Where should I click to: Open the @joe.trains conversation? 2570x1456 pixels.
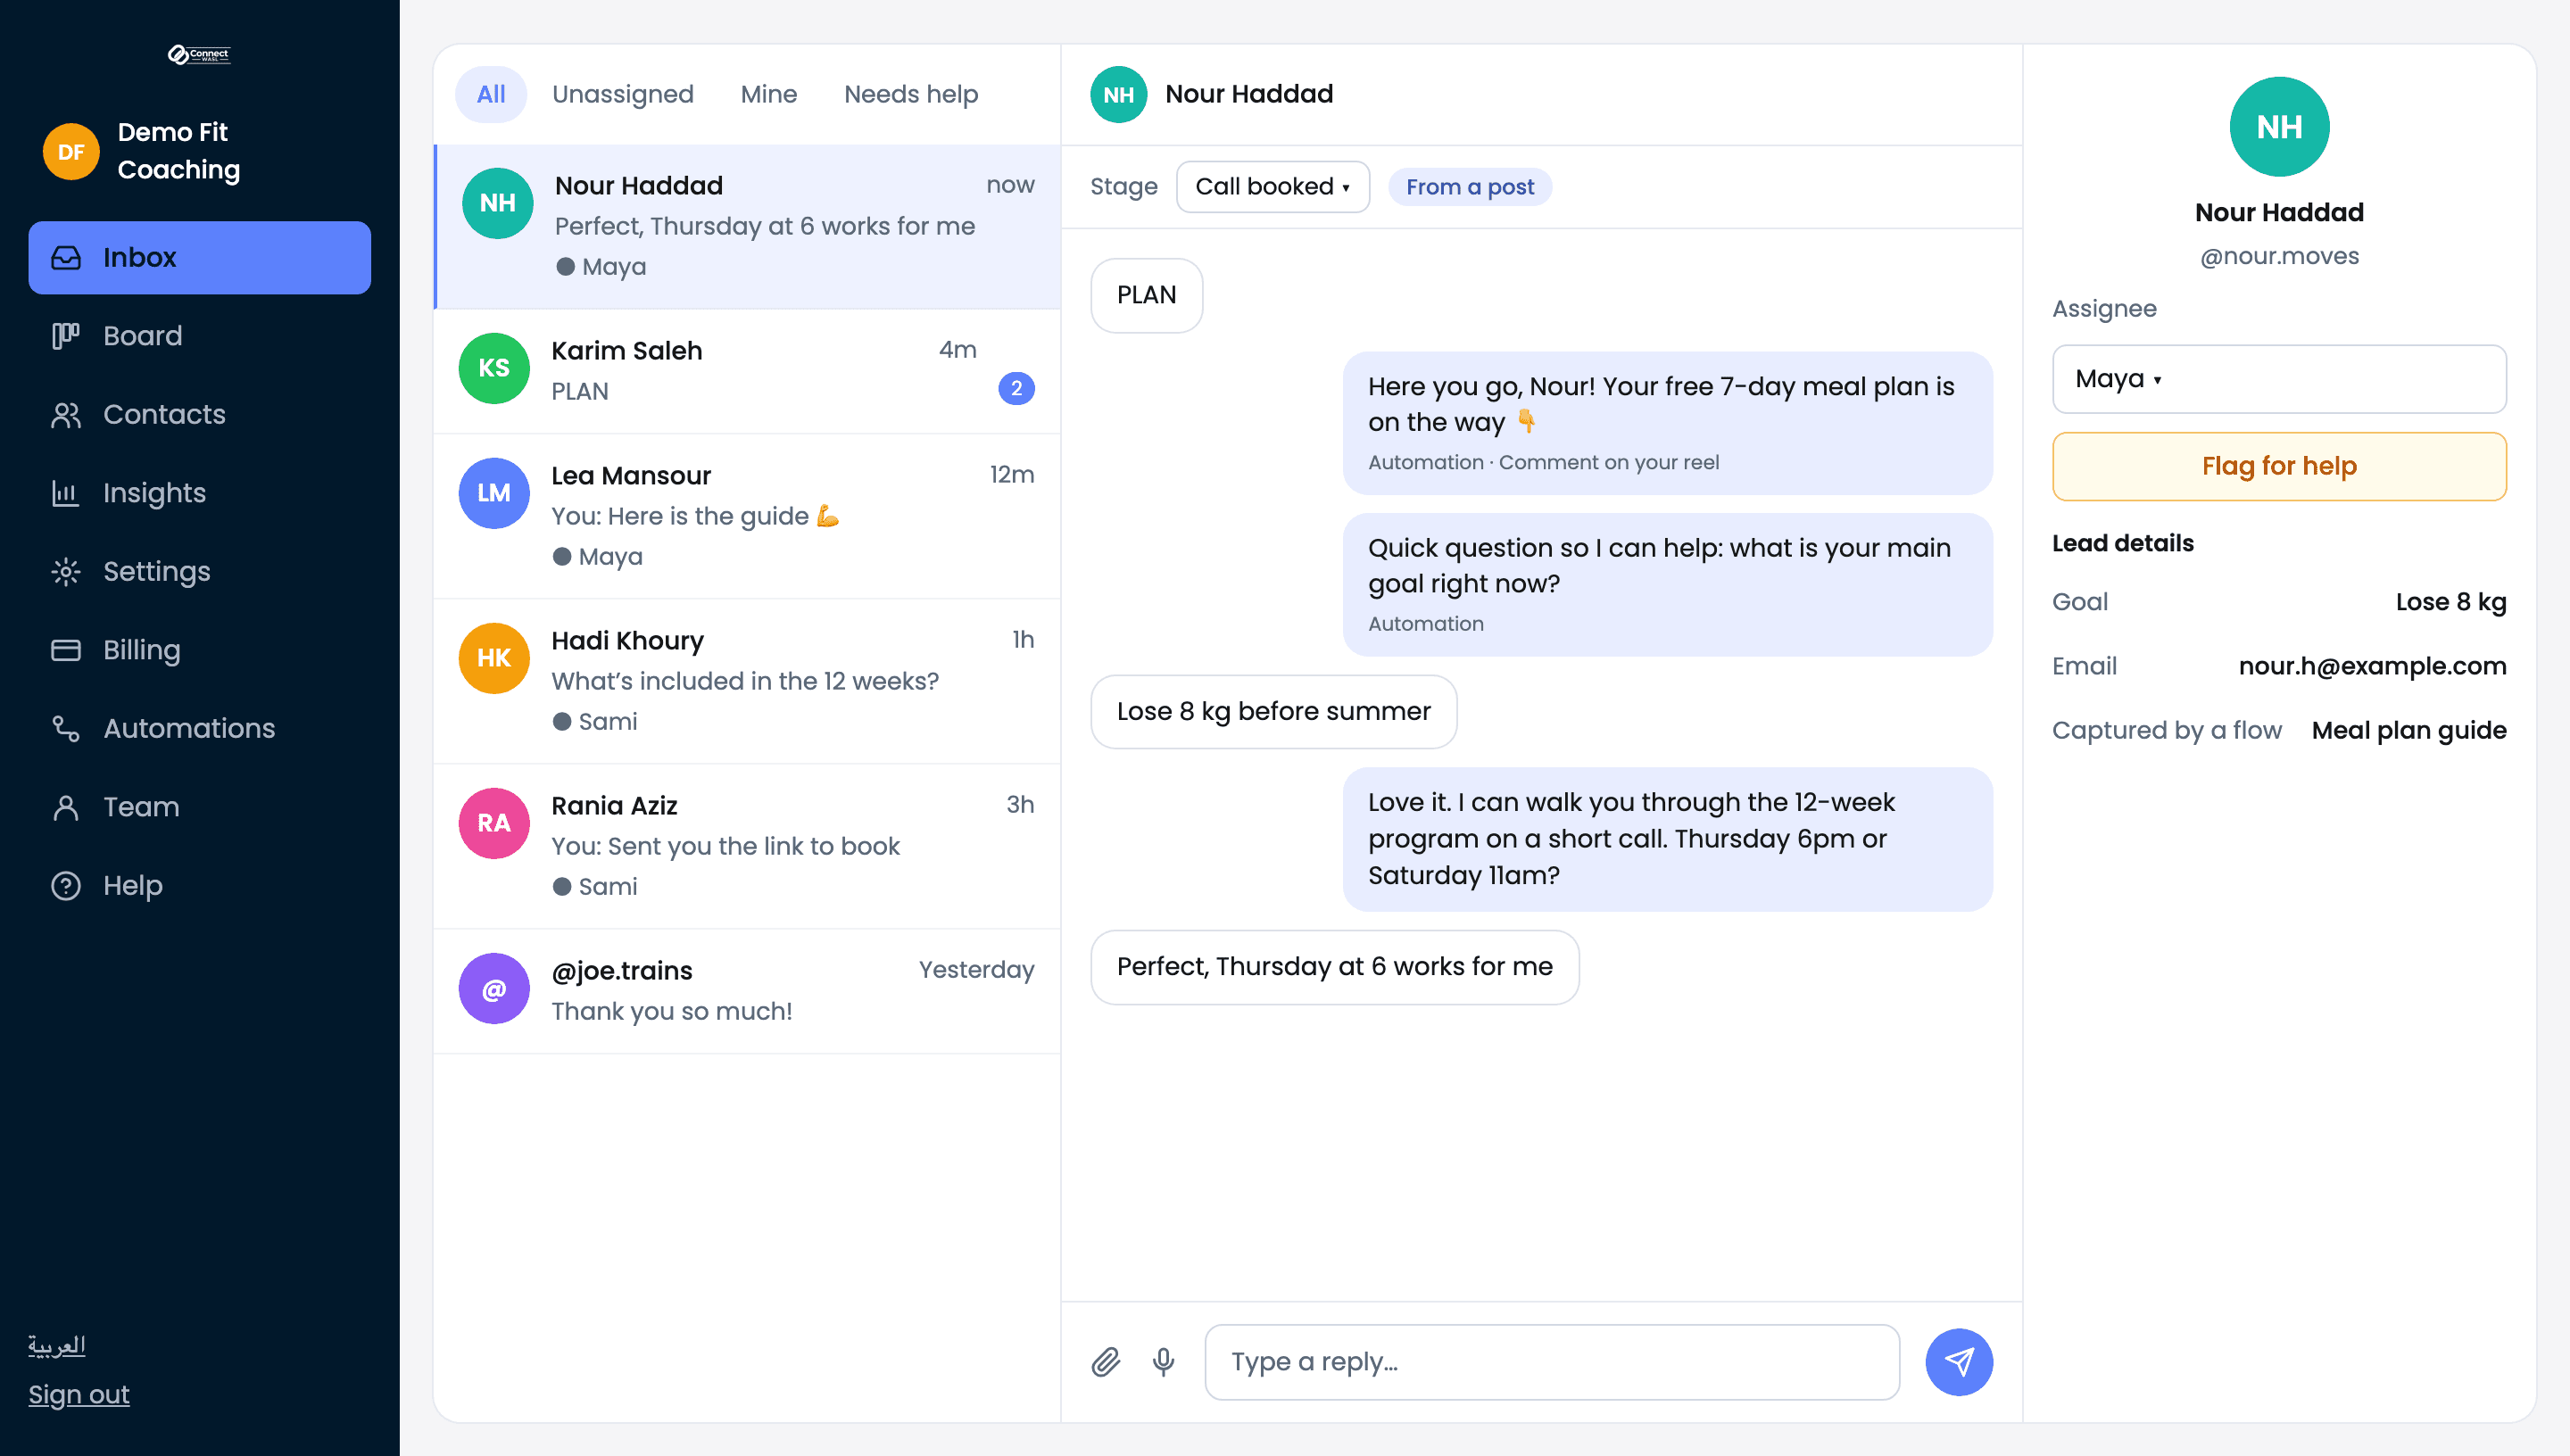(x=746, y=991)
